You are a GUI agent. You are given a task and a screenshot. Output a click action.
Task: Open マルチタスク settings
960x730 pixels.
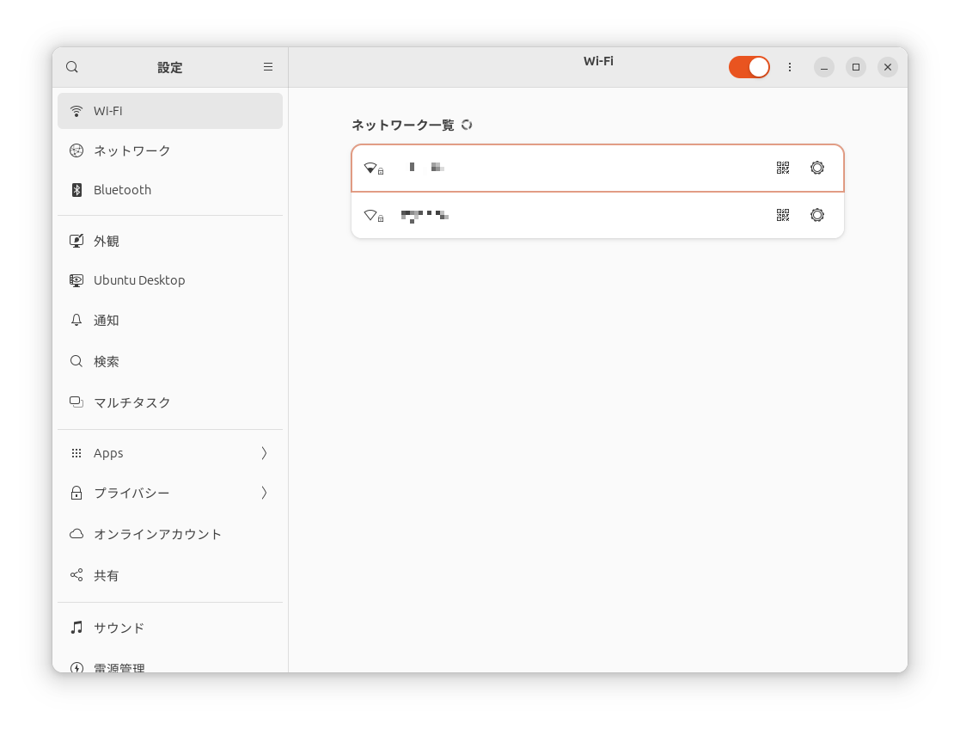pos(170,402)
